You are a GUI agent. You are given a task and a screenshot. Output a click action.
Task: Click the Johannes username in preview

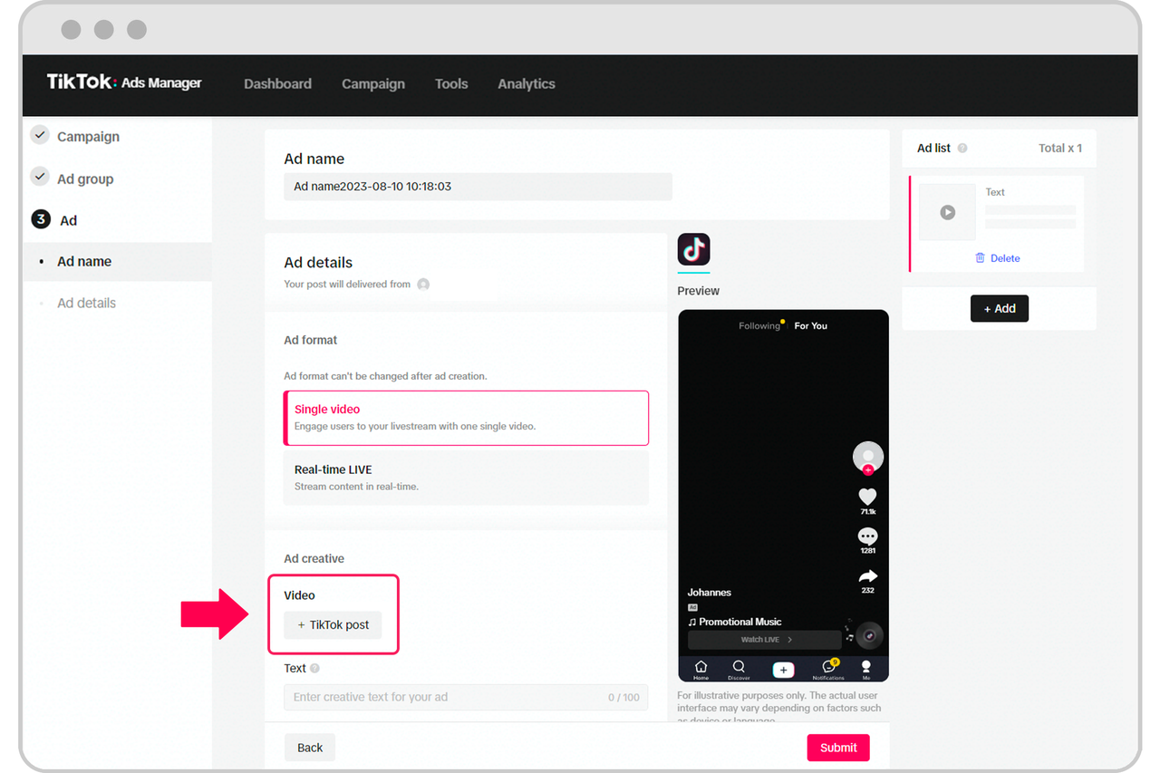point(710,592)
